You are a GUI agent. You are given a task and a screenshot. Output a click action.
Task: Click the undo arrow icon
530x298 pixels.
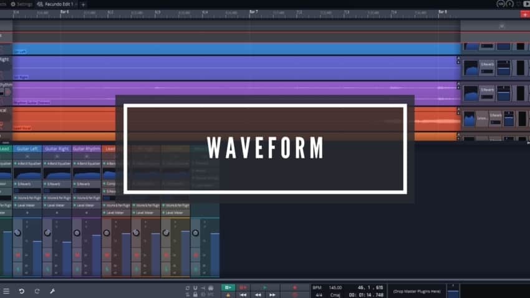click(22, 291)
